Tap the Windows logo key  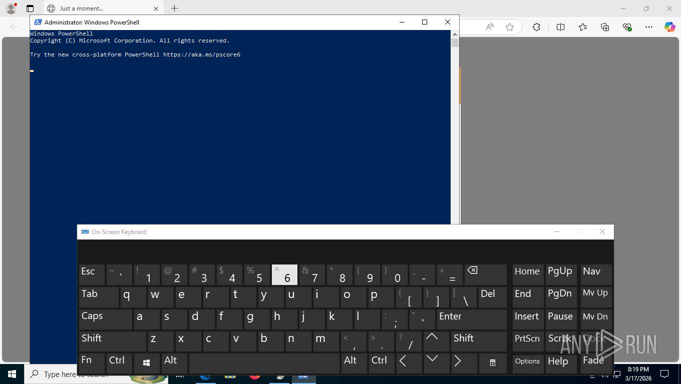[x=147, y=363]
